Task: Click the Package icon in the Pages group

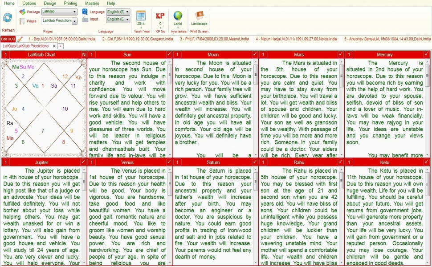Action: point(22,12)
